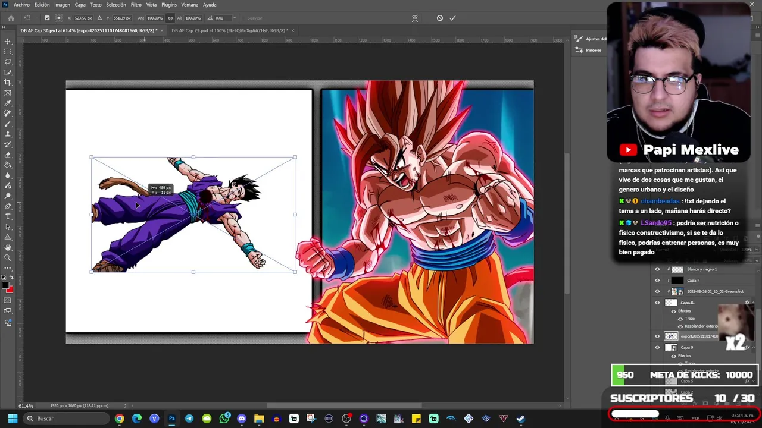Select the Frame tool

(x=8, y=93)
